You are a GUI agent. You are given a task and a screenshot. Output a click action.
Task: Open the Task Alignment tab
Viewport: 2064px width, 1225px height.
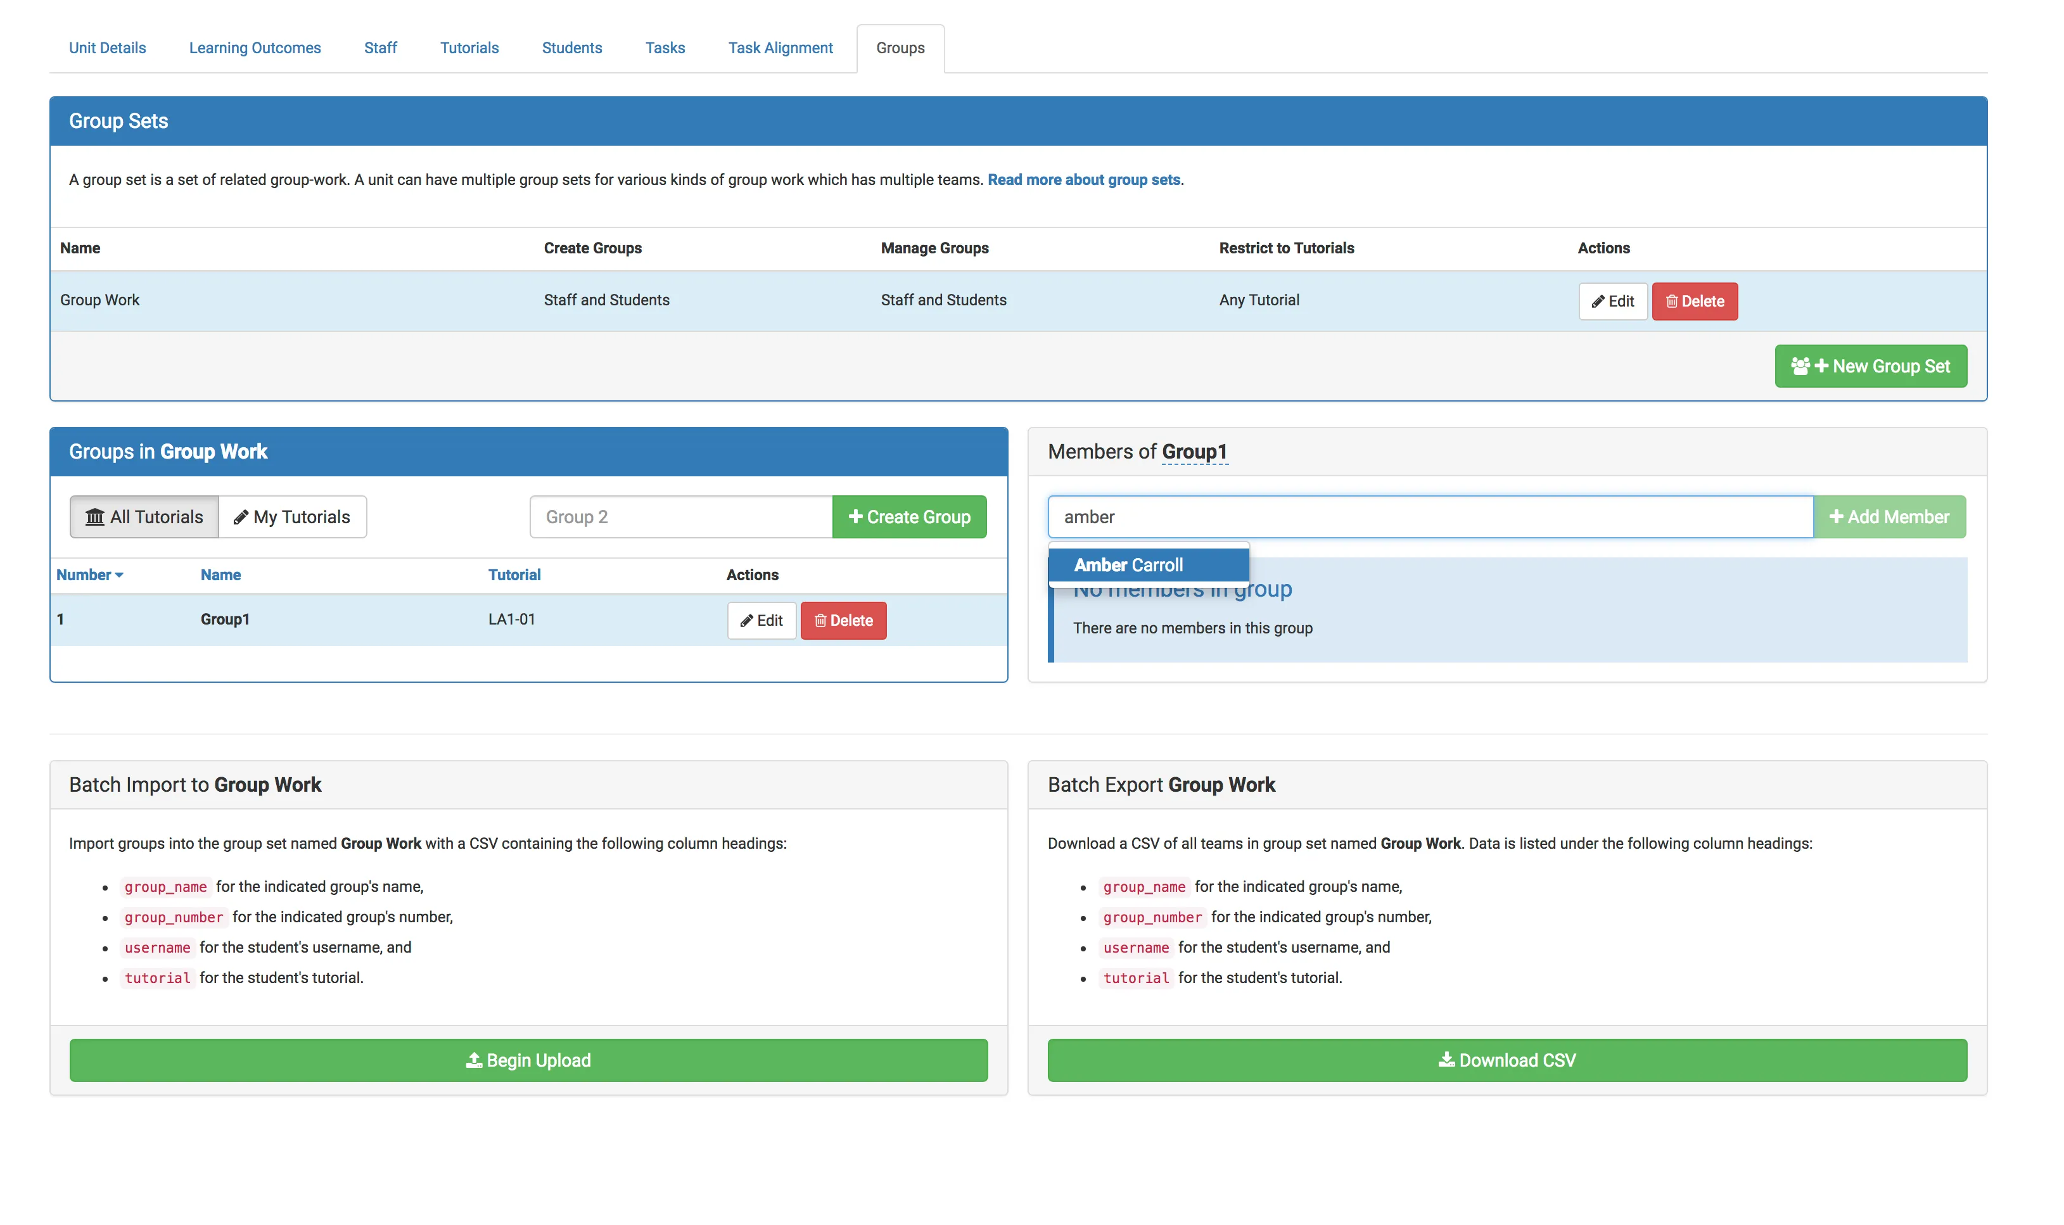(x=779, y=48)
